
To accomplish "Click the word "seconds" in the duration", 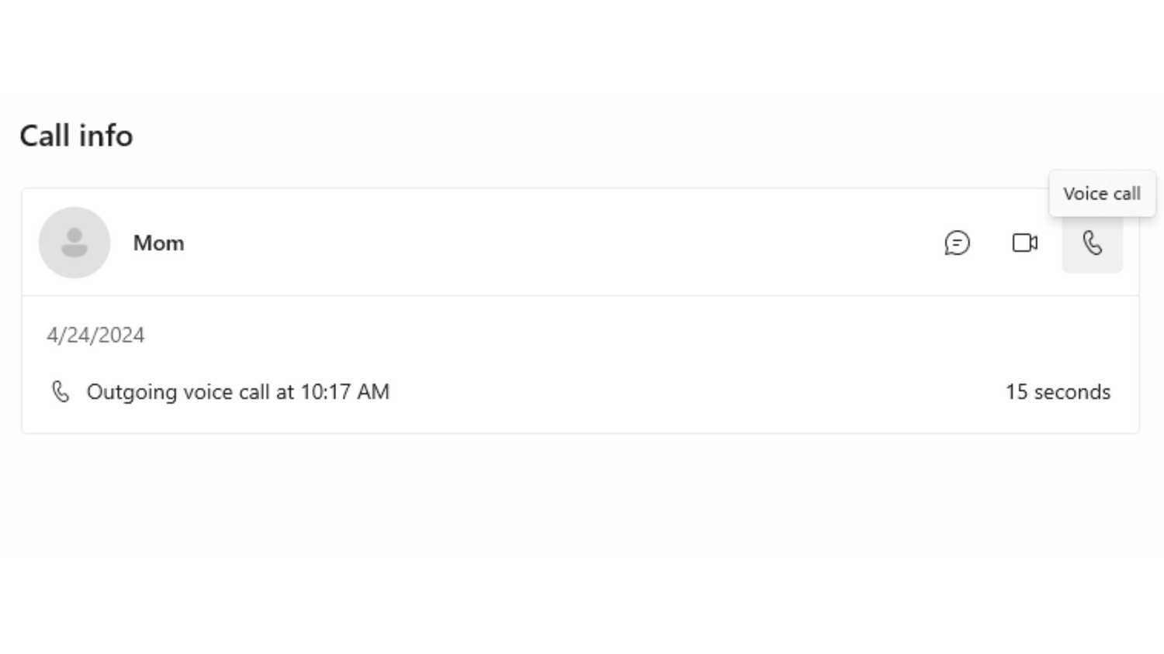I will [1072, 392].
